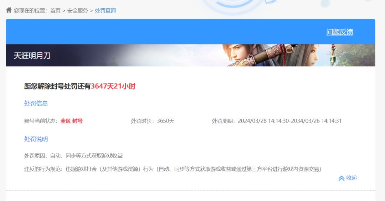Click the 违反的行为规范 rule description line
385x201 pixels.
173,169
